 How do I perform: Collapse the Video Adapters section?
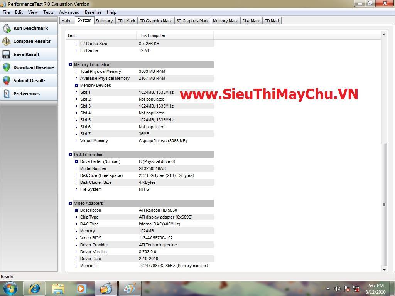coord(70,203)
